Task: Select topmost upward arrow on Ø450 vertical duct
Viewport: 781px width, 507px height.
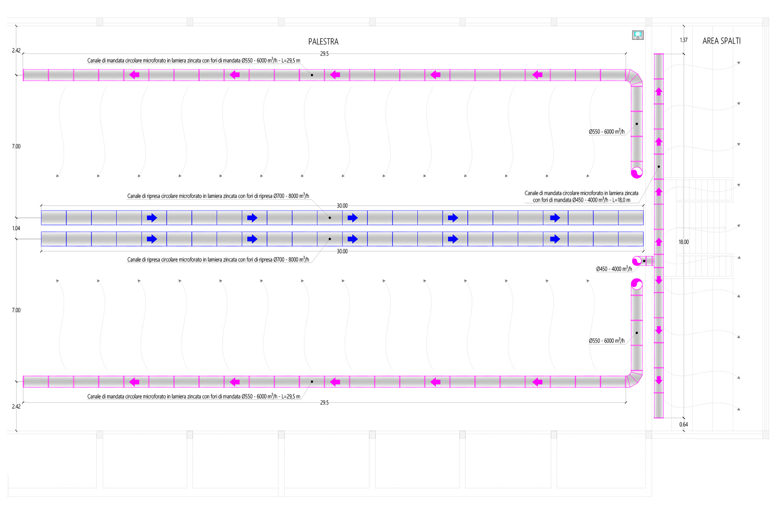Action: pyautogui.click(x=659, y=92)
